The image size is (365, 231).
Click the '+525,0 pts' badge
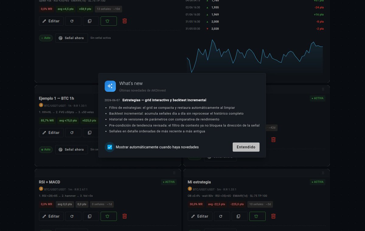89,121
